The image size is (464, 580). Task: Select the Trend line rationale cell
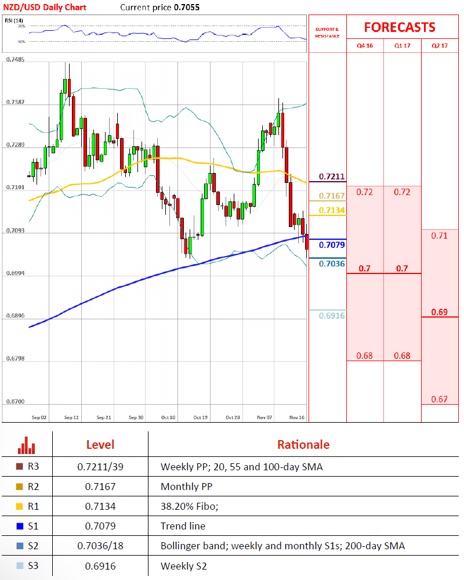pos(183,527)
